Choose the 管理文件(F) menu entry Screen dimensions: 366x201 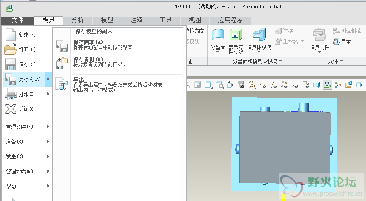click(28, 127)
